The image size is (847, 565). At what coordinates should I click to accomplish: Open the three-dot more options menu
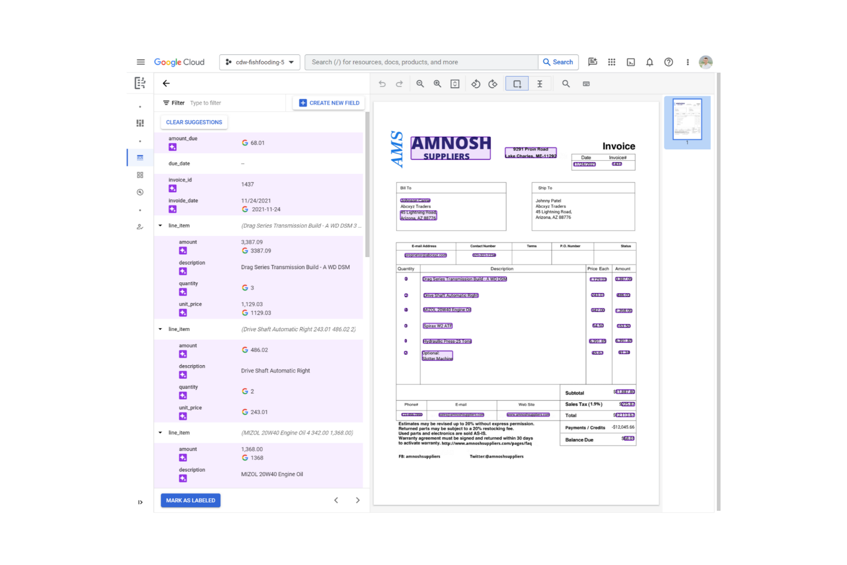coord(687,62)
